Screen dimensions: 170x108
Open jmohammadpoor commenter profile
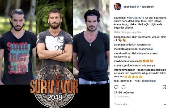124,70
